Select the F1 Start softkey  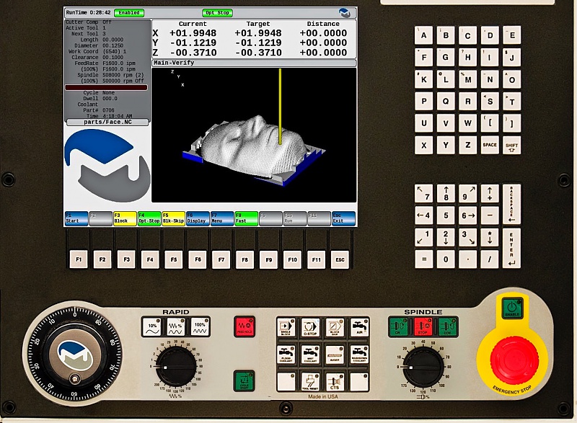[x=76, y=218]
